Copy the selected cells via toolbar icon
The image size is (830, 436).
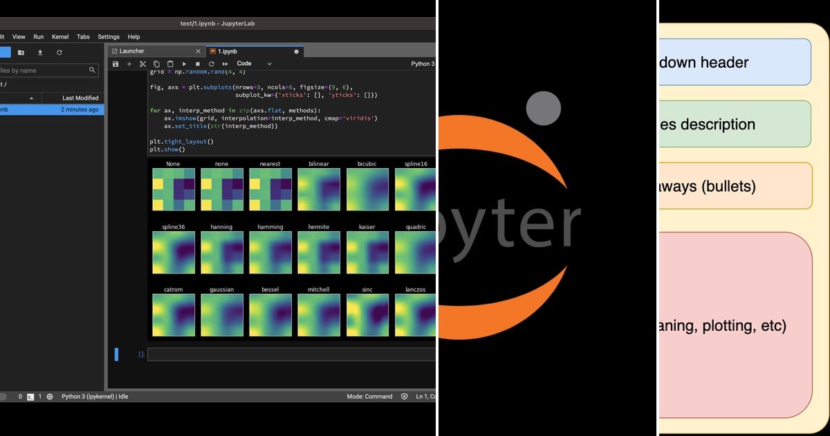point(157,64)
